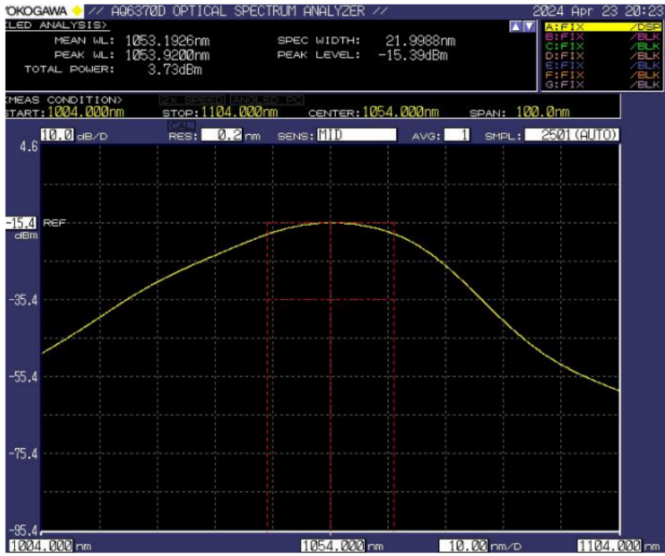Click the SPAN 100.0nm value
Image resolution: width=665 pixels, height=556 pixels.
541,112
